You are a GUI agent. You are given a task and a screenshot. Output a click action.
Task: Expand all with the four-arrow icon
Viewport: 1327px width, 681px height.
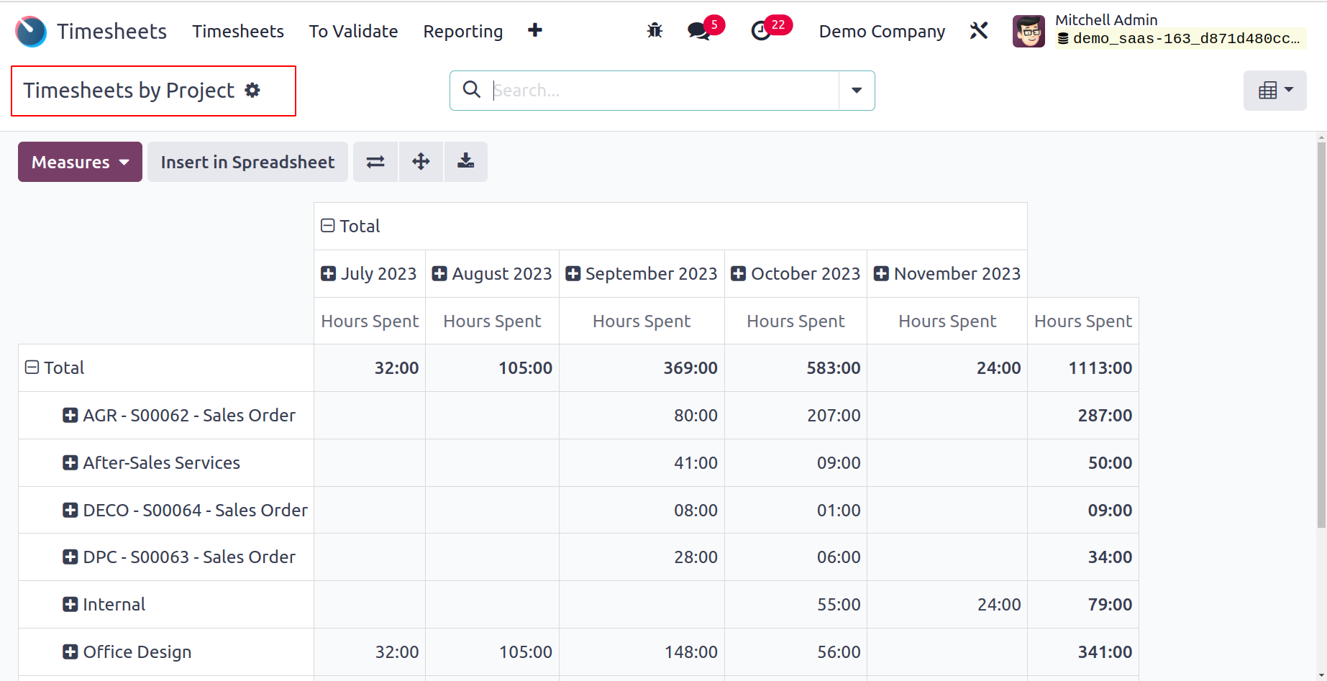point(421,162)
